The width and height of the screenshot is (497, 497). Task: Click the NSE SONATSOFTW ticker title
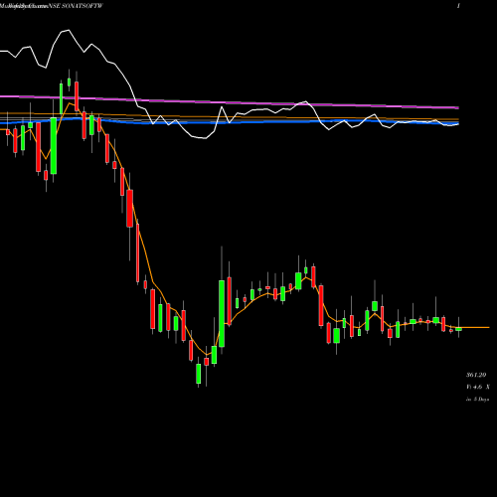[x=76, y=6]
